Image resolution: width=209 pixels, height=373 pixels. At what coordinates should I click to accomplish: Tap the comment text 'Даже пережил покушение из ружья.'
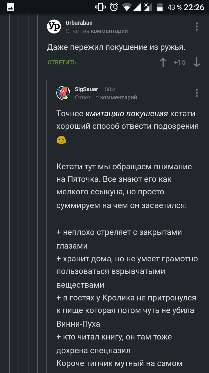[116, 47]
